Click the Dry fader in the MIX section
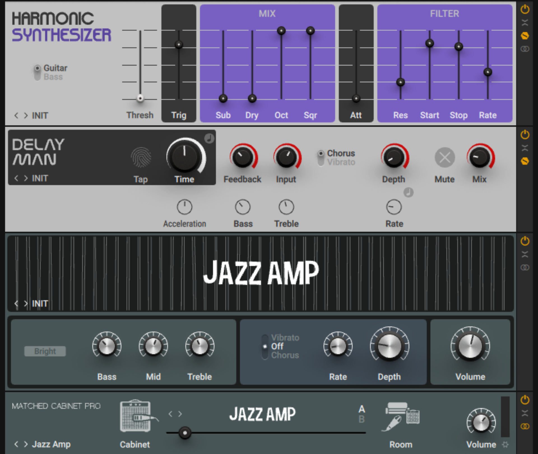Viewport: 538px width, 454px height. tap(252, 99)
